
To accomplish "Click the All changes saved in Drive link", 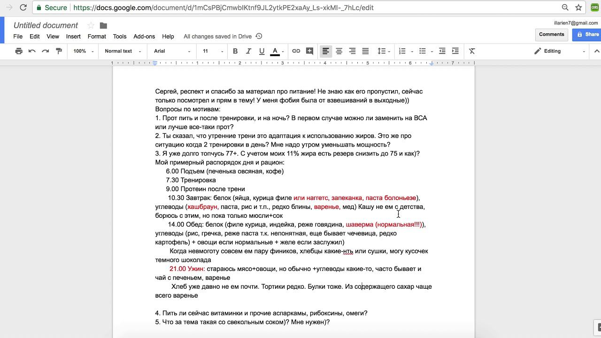I will pos(218,36).
